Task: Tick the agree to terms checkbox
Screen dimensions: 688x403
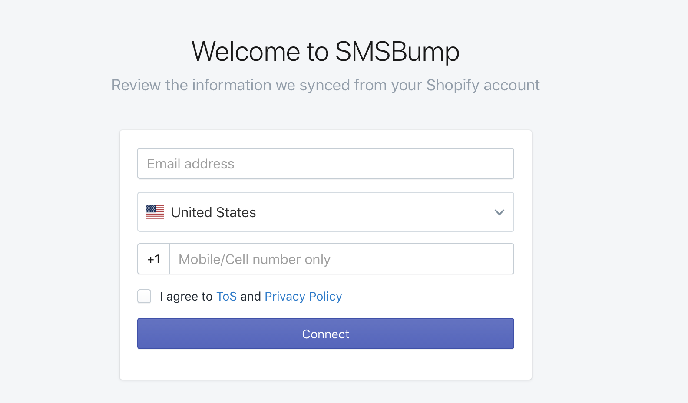Action: tap(144, 296)
